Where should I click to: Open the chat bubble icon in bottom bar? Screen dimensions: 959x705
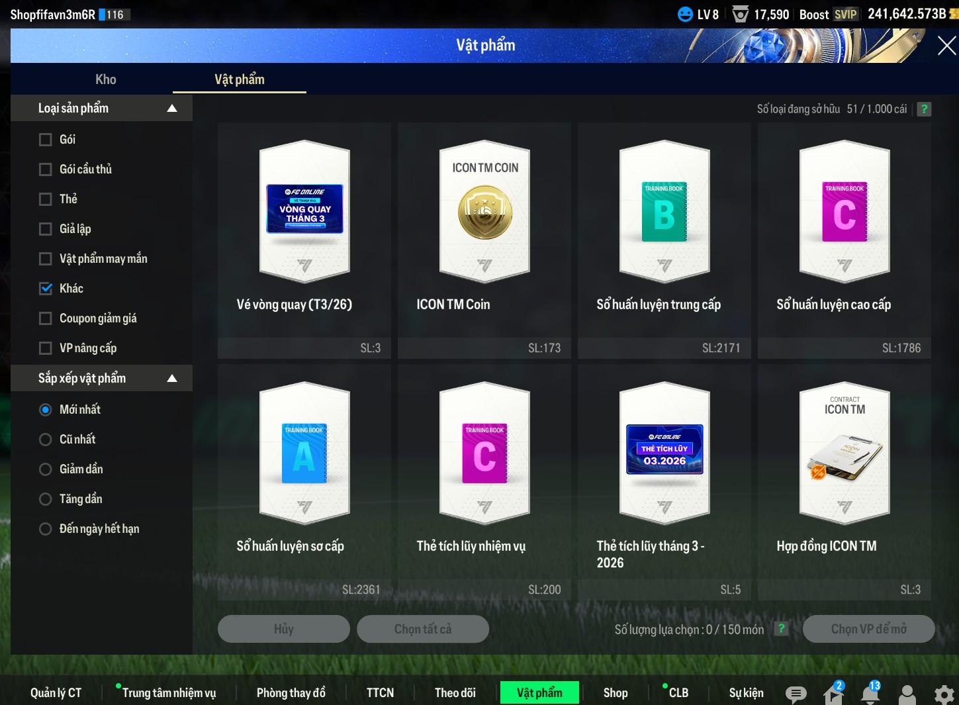coord(796,693)
